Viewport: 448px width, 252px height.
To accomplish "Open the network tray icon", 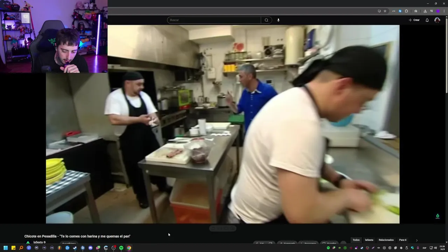I will pyautogui.click(x=431, y=248).
